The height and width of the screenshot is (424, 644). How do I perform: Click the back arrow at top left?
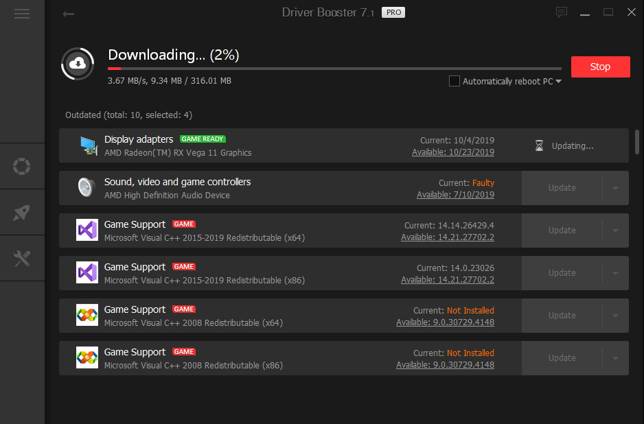[68, 12]
